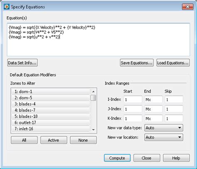Click the J-Index Start field
197x169 pixels.
tap(133, 109)
